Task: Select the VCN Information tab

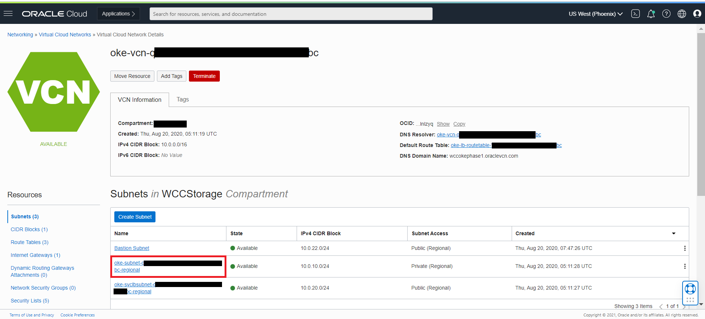Action: coord(140,100)
